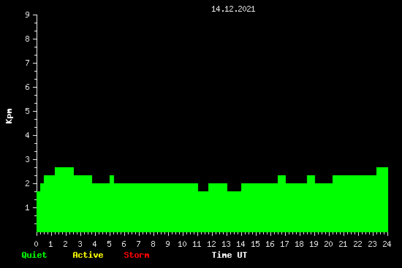
Task: Click the Time UT axis label
Action: pos(230,255)
